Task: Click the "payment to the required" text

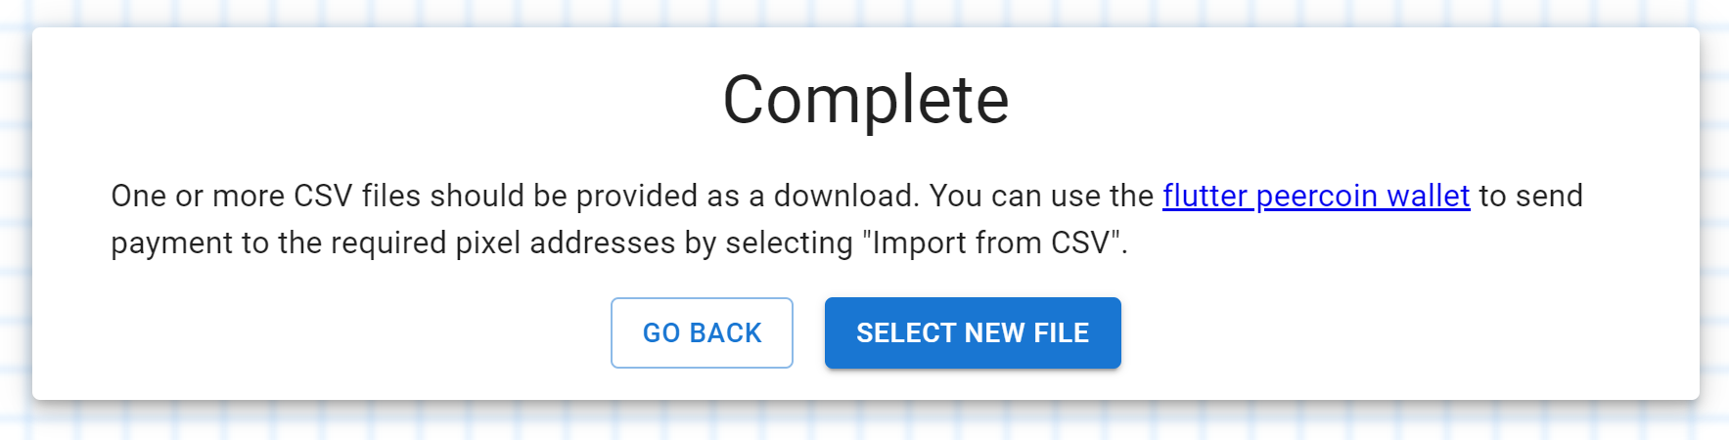Action: pos(279,242)
